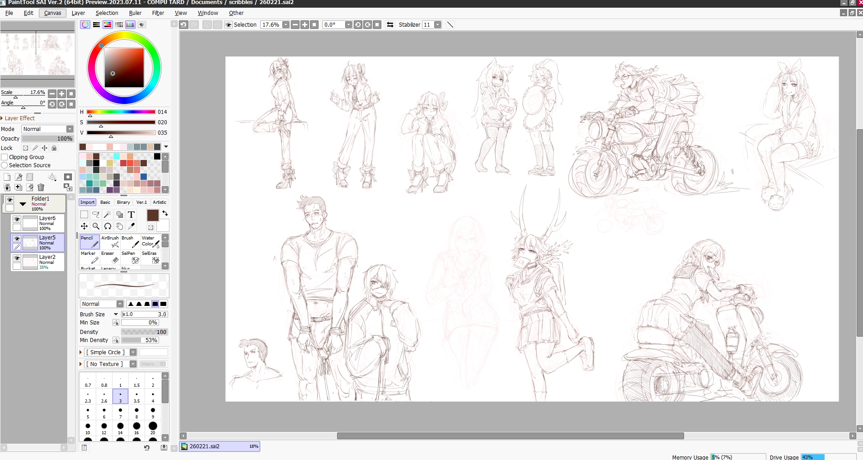Select the Zoom magnifier tool

point(96,226)
